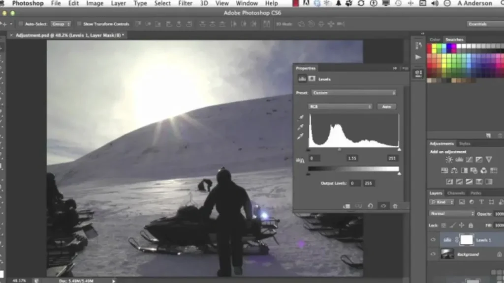Toggle the Auto-Select checkbox
Screen dimensions: 504x283
click(x=21, y=24)
